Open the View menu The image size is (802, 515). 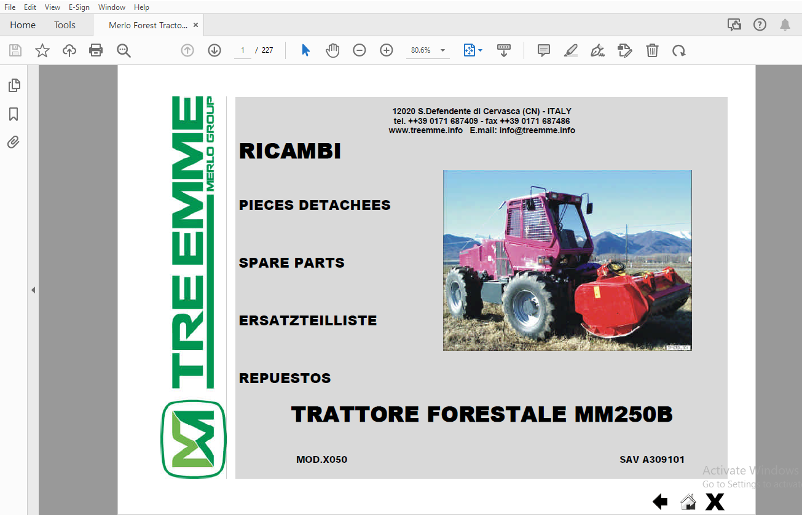click(x=53, y=7)
